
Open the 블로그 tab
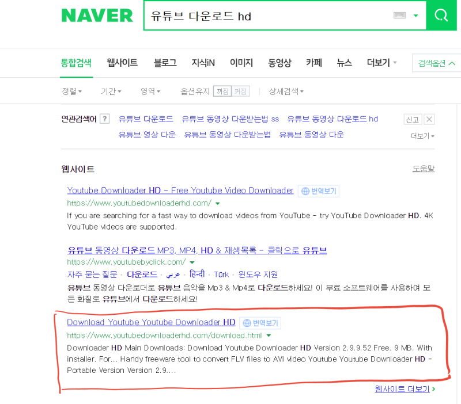[x=165, y=63]
